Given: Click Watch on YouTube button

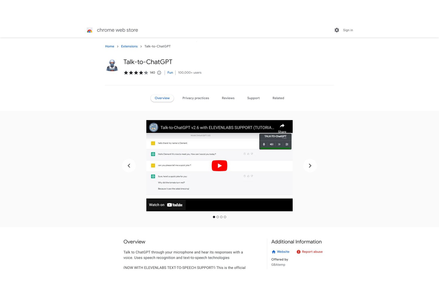Looking at the screenshot, I should [166, 205].
